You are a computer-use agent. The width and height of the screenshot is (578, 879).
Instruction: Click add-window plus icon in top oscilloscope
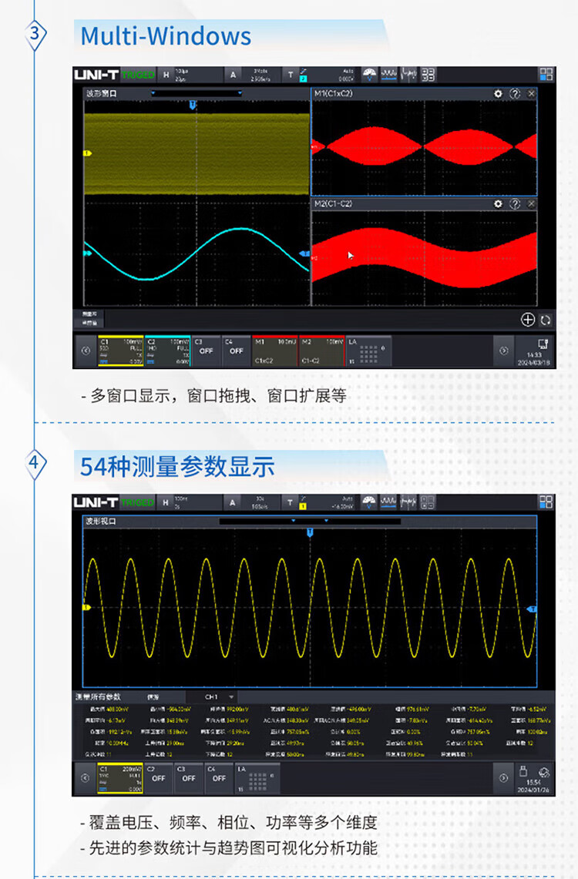point(528,320)
